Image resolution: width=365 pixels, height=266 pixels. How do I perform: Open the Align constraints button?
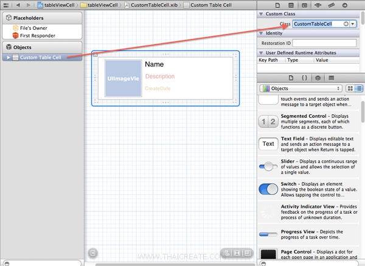coord(227,253)
